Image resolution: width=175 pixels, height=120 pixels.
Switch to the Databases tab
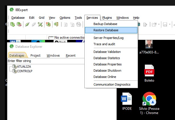17,55
